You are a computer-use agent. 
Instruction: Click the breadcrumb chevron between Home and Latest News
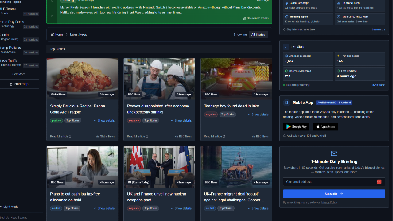tap(67, 34)
